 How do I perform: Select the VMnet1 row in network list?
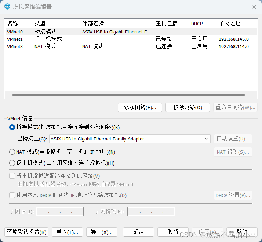(131, 39)
